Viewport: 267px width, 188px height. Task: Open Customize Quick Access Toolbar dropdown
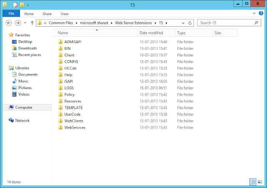pos(28,5)
